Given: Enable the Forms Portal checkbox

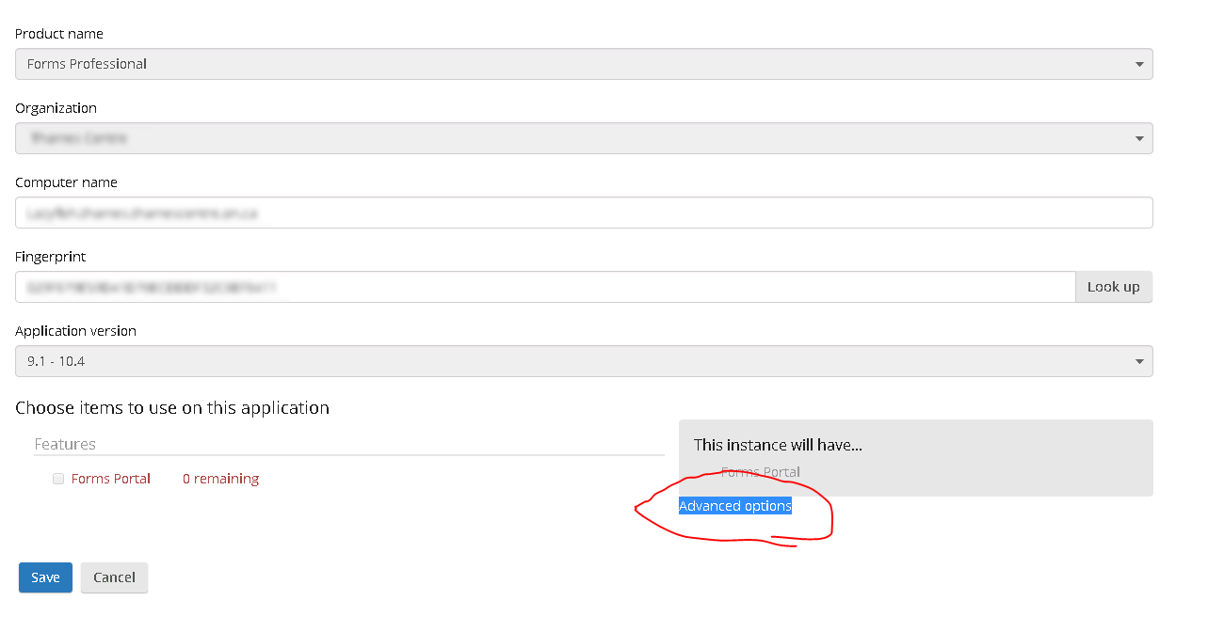Looking at the screenshot, I should coord(58,479).
